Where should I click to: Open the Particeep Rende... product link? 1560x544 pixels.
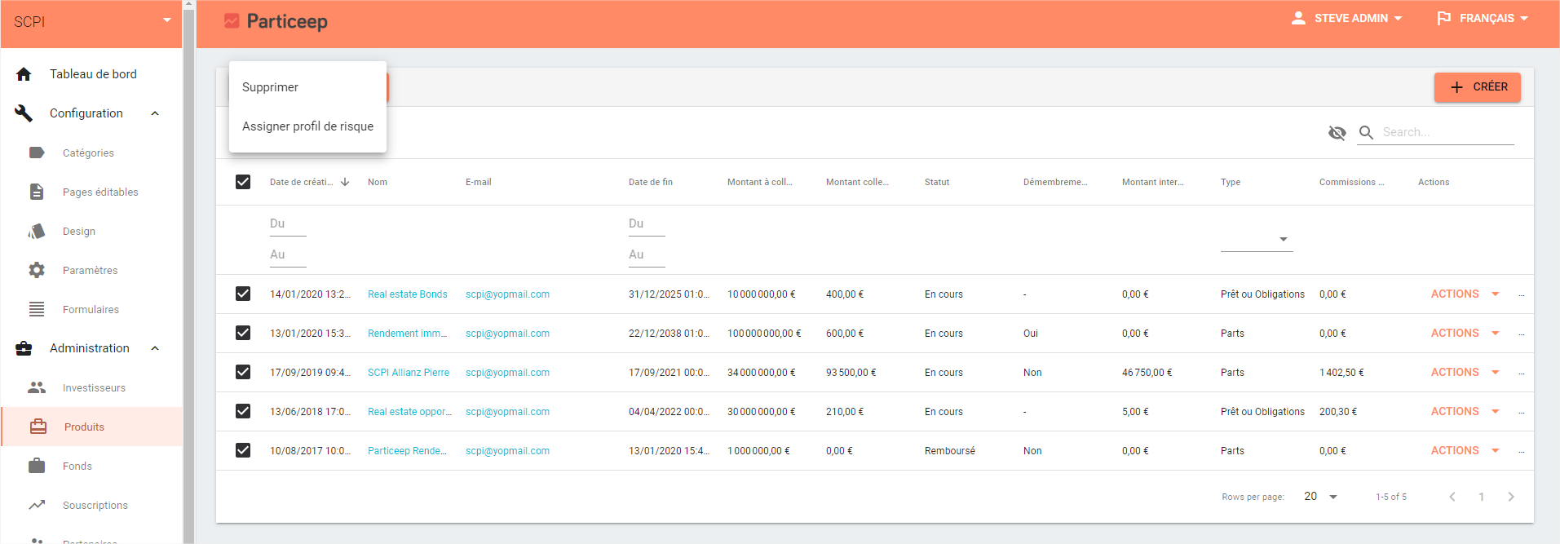click(407, 451)
